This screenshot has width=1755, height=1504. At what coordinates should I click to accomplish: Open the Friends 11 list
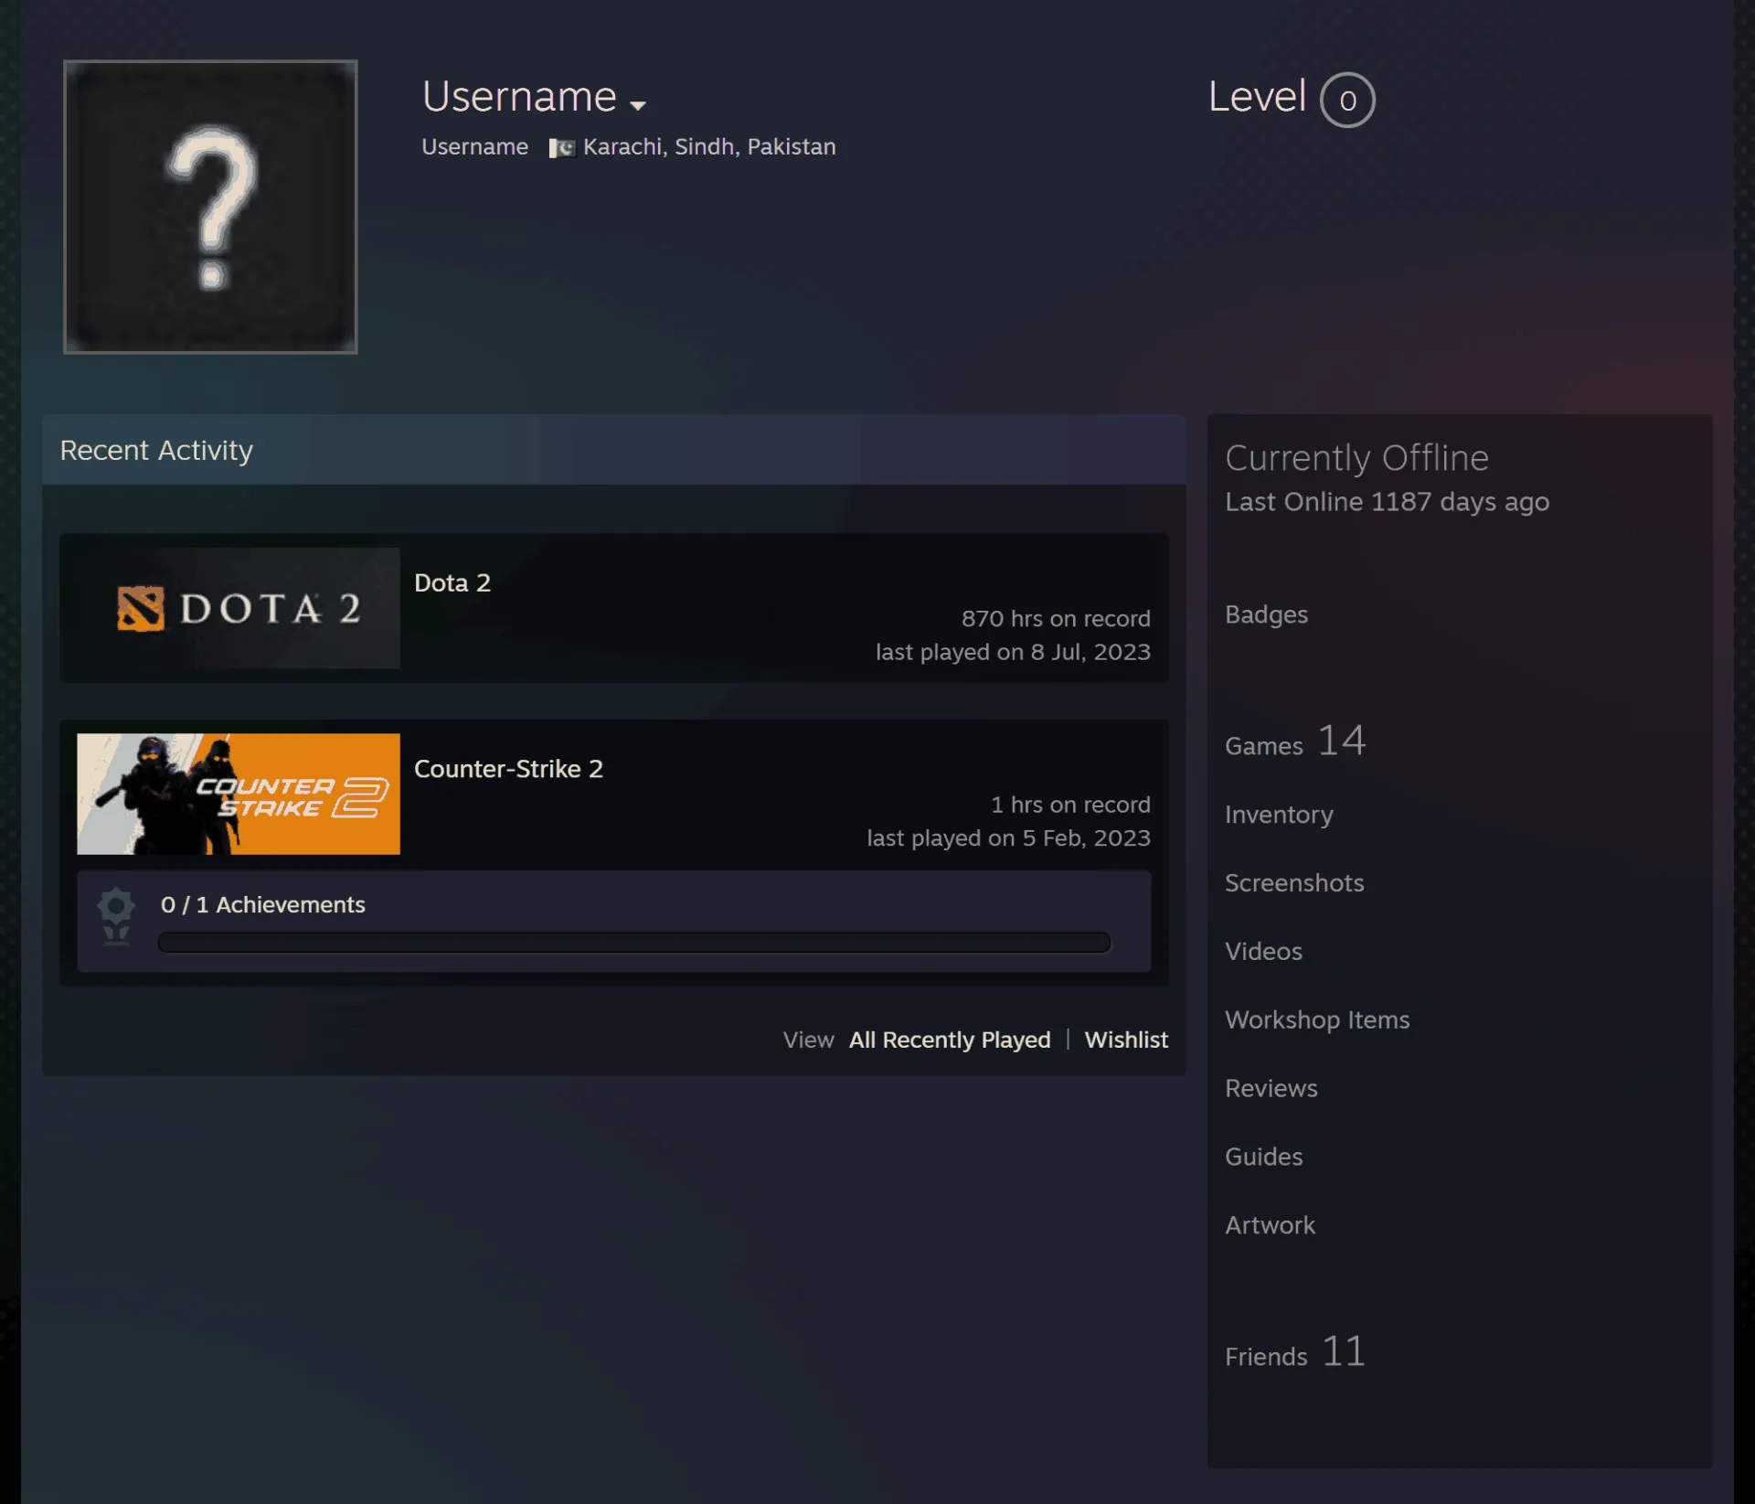1295,1351
